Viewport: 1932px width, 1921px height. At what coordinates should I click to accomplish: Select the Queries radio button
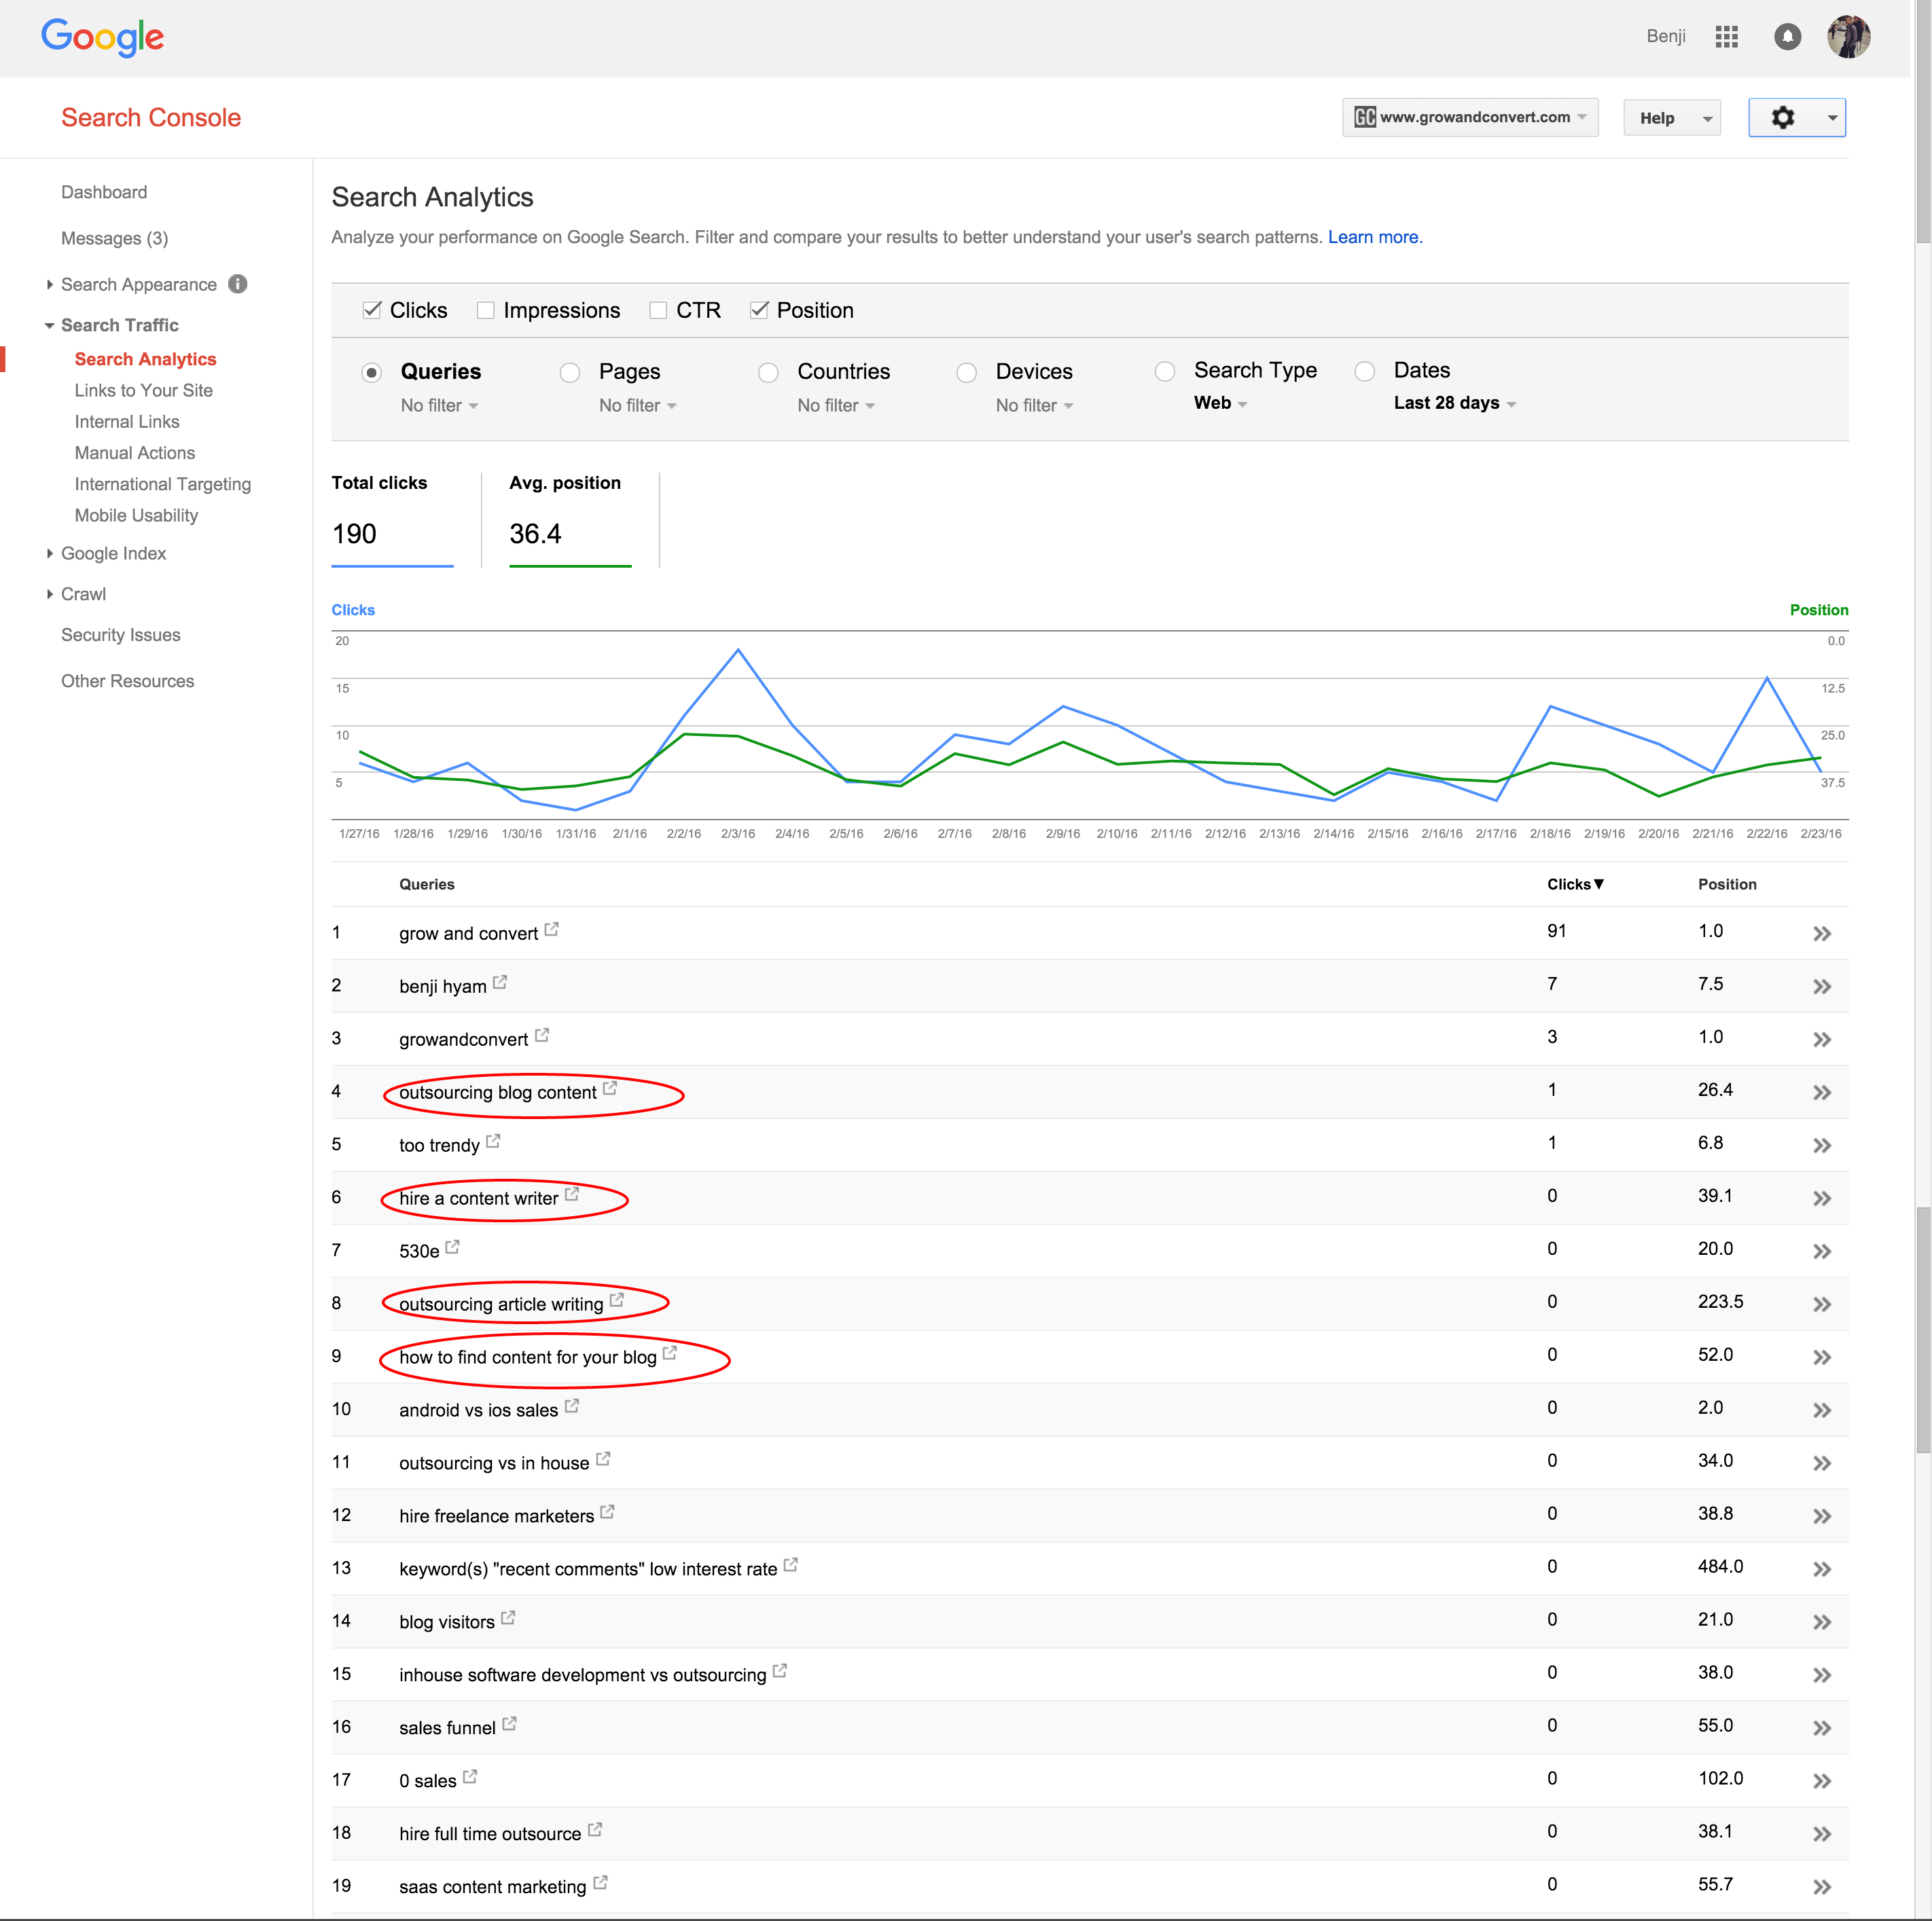tap(372, 373)
